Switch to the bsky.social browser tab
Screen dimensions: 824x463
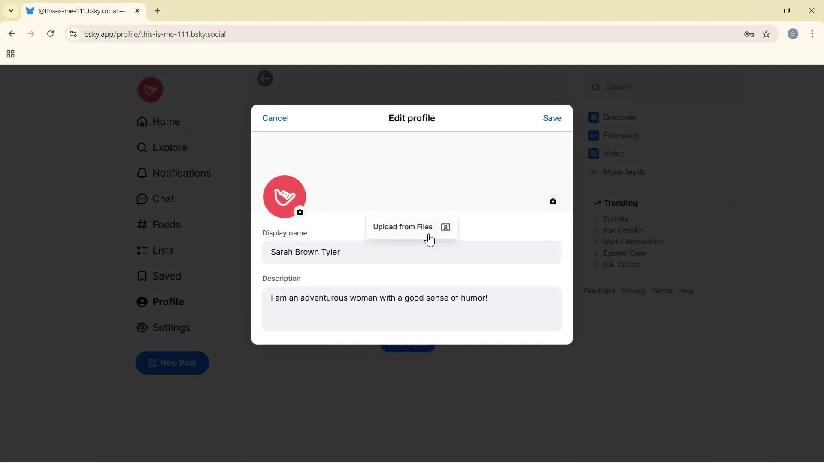(x=76, y=11)
